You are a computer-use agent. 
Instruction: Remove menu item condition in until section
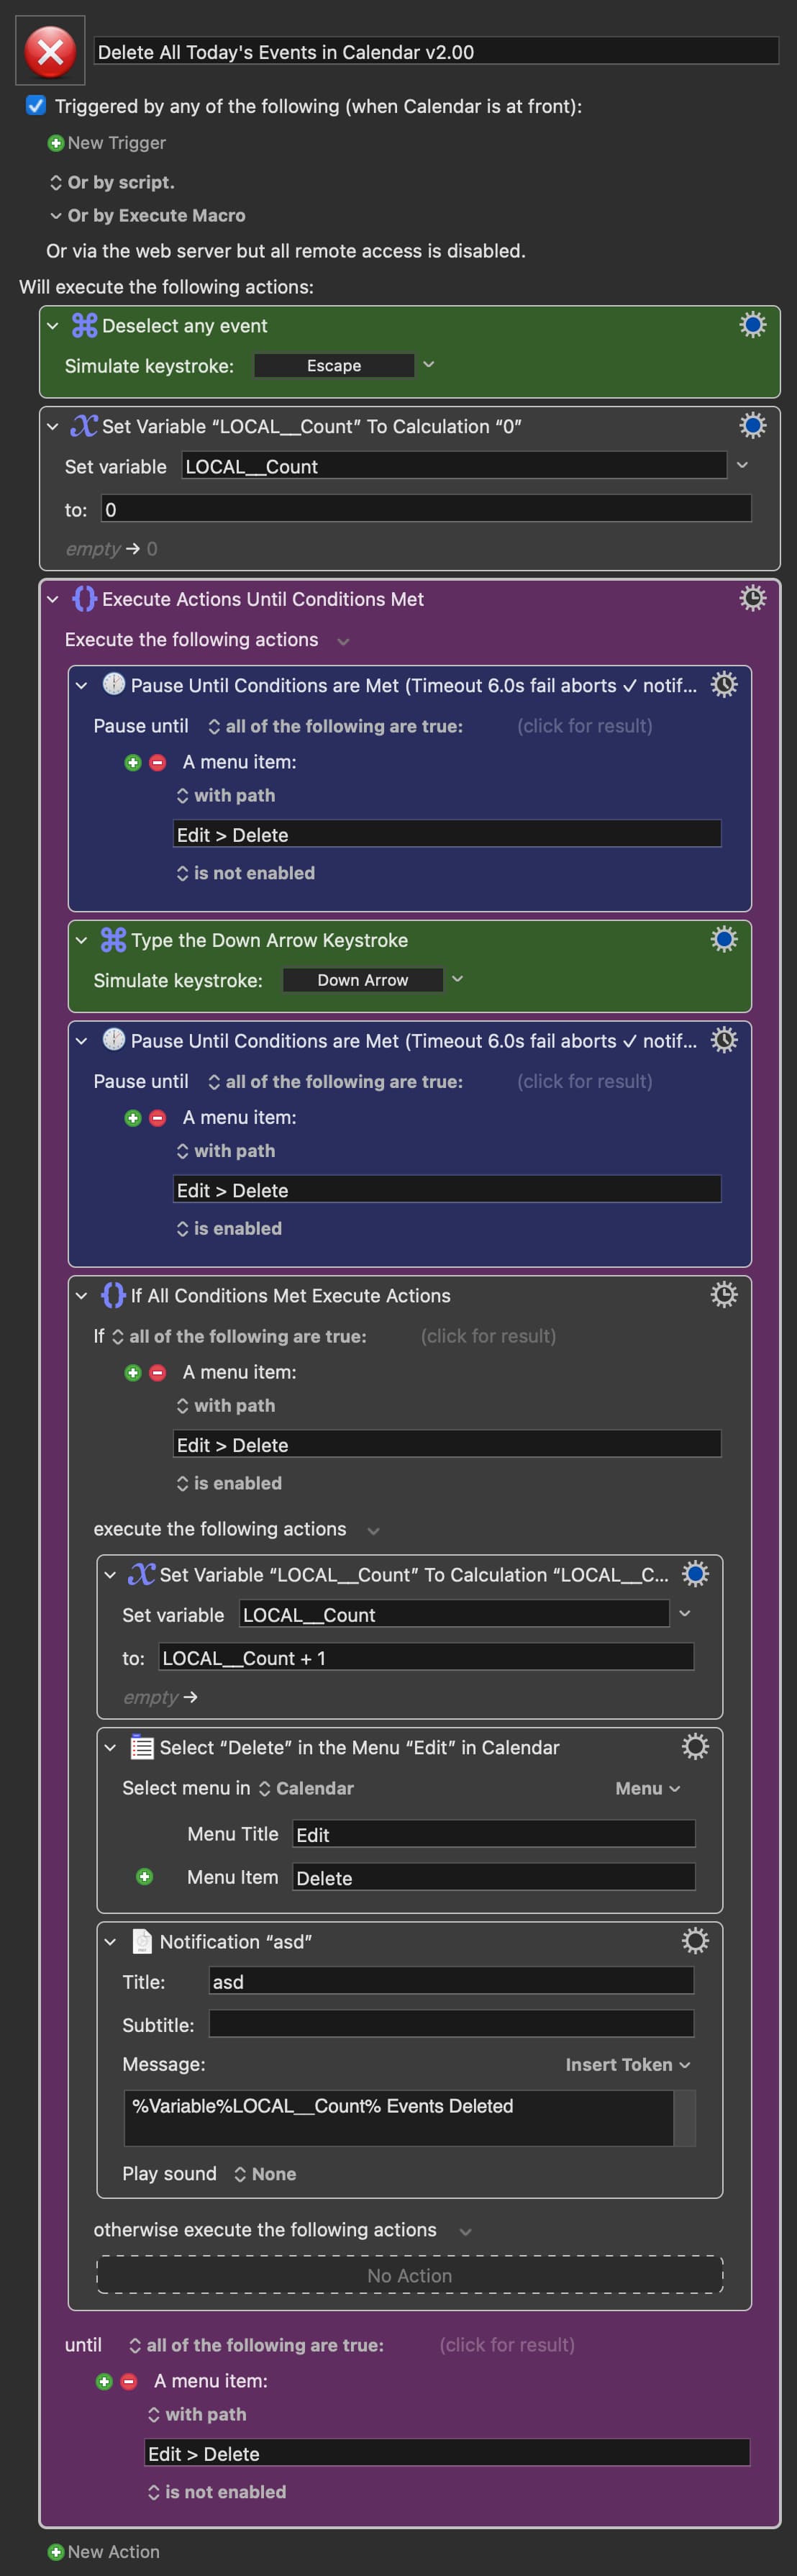pos(129,2382)
